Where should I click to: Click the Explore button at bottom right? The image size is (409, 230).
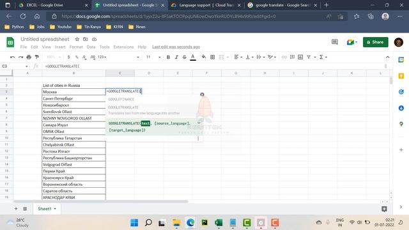384,209
